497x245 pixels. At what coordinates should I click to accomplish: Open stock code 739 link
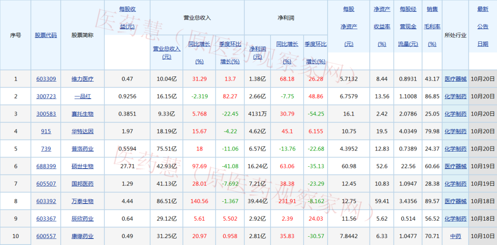(x=46, y=149)
